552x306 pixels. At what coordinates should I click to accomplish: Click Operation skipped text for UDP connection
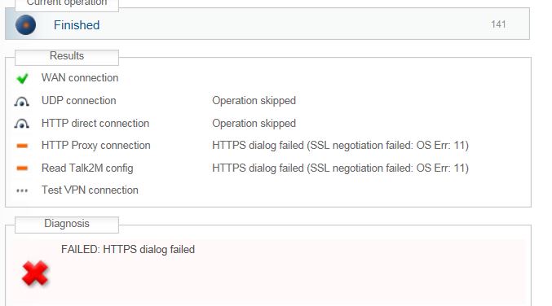pos(254,101)
